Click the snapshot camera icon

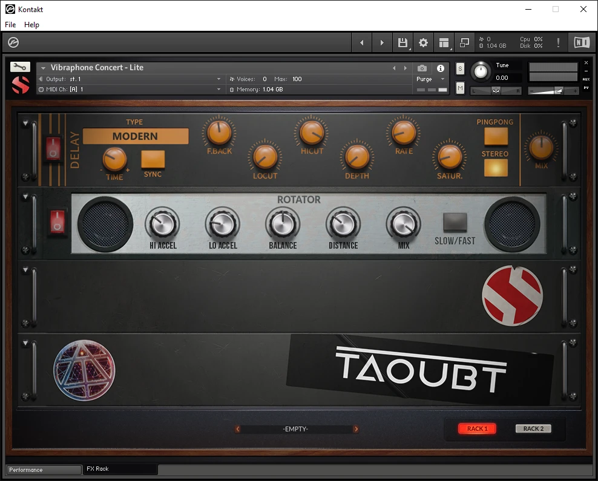coord(422,68)
